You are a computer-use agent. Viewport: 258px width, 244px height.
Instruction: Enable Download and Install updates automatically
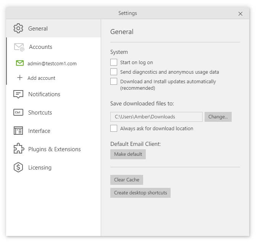114,81
